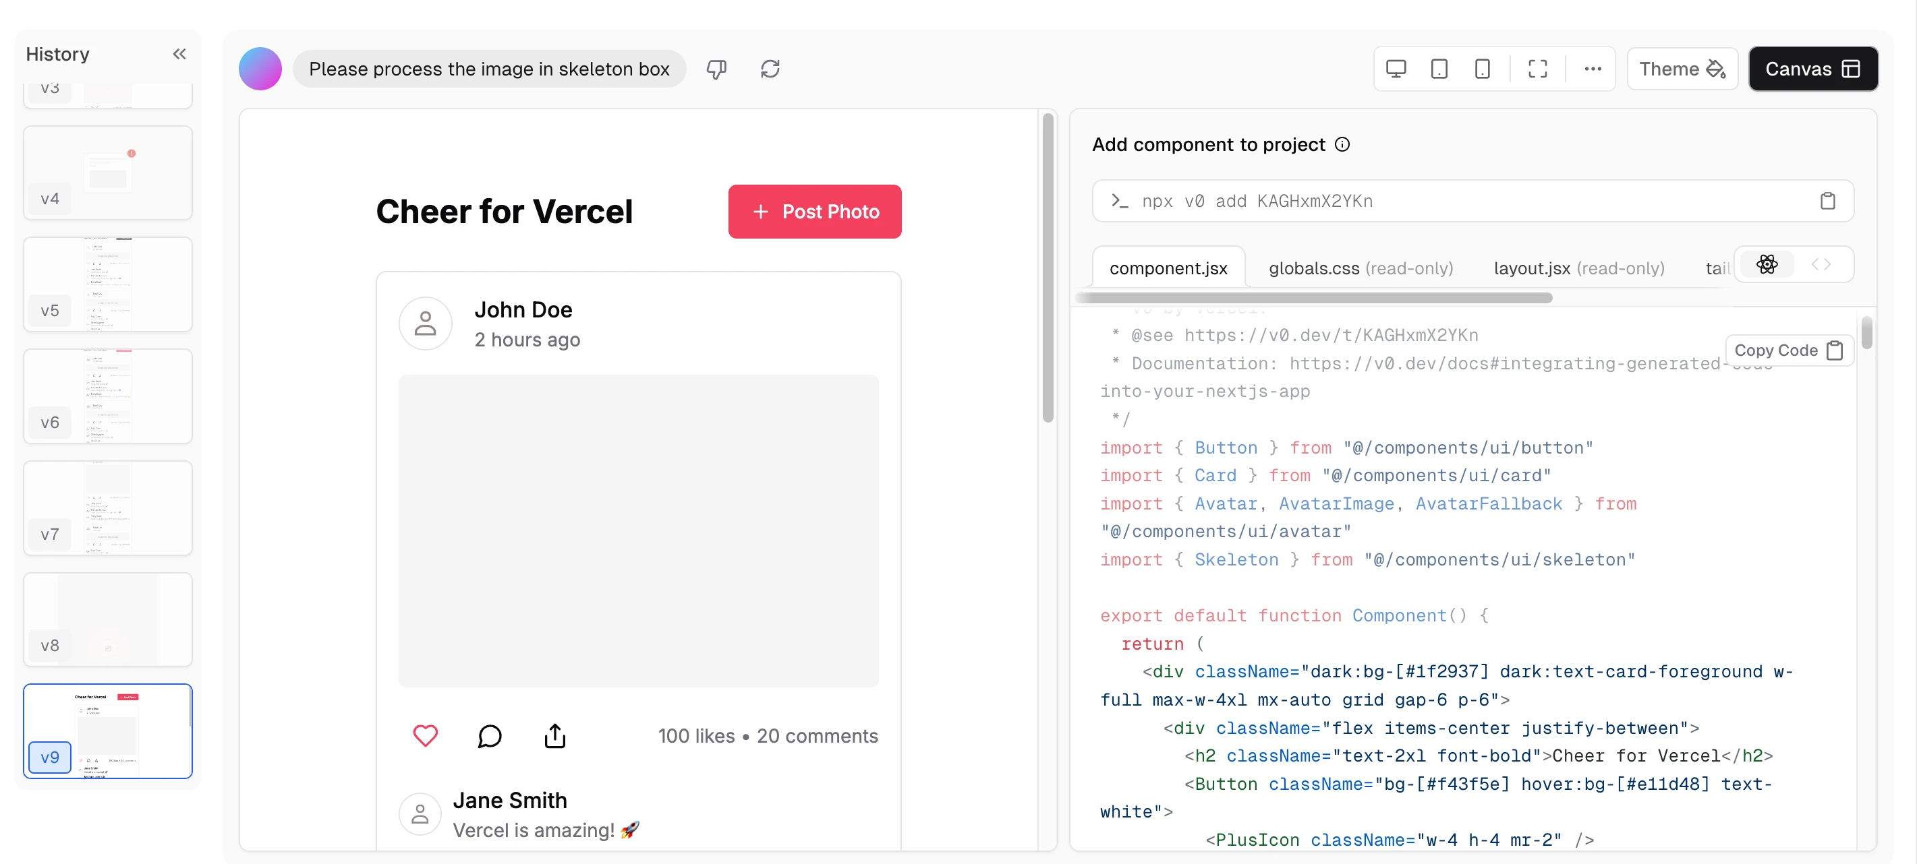The width and height of the screenshot is (1917, 864).
Task: Click the comment bubble icon
Action: (x=490, y=736)
